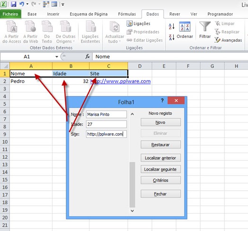Switch to the Base tab
The height and width of the screenshot is (231, 248).
pos(32,14)
